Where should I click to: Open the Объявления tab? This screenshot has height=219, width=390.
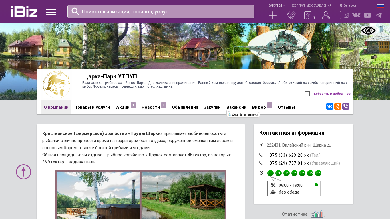point(185,107)
